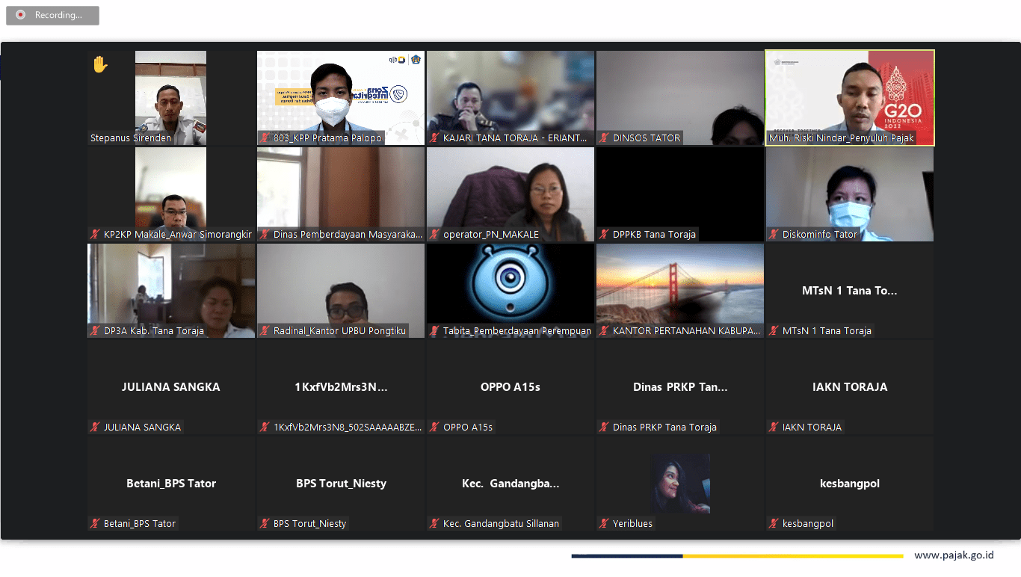Click muted mic icon beside OPPO A15s label

click(434, 428)
